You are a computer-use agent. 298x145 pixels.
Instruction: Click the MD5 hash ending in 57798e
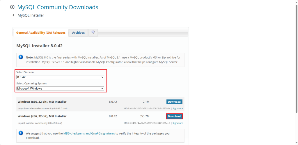click(x=150, y=108)
